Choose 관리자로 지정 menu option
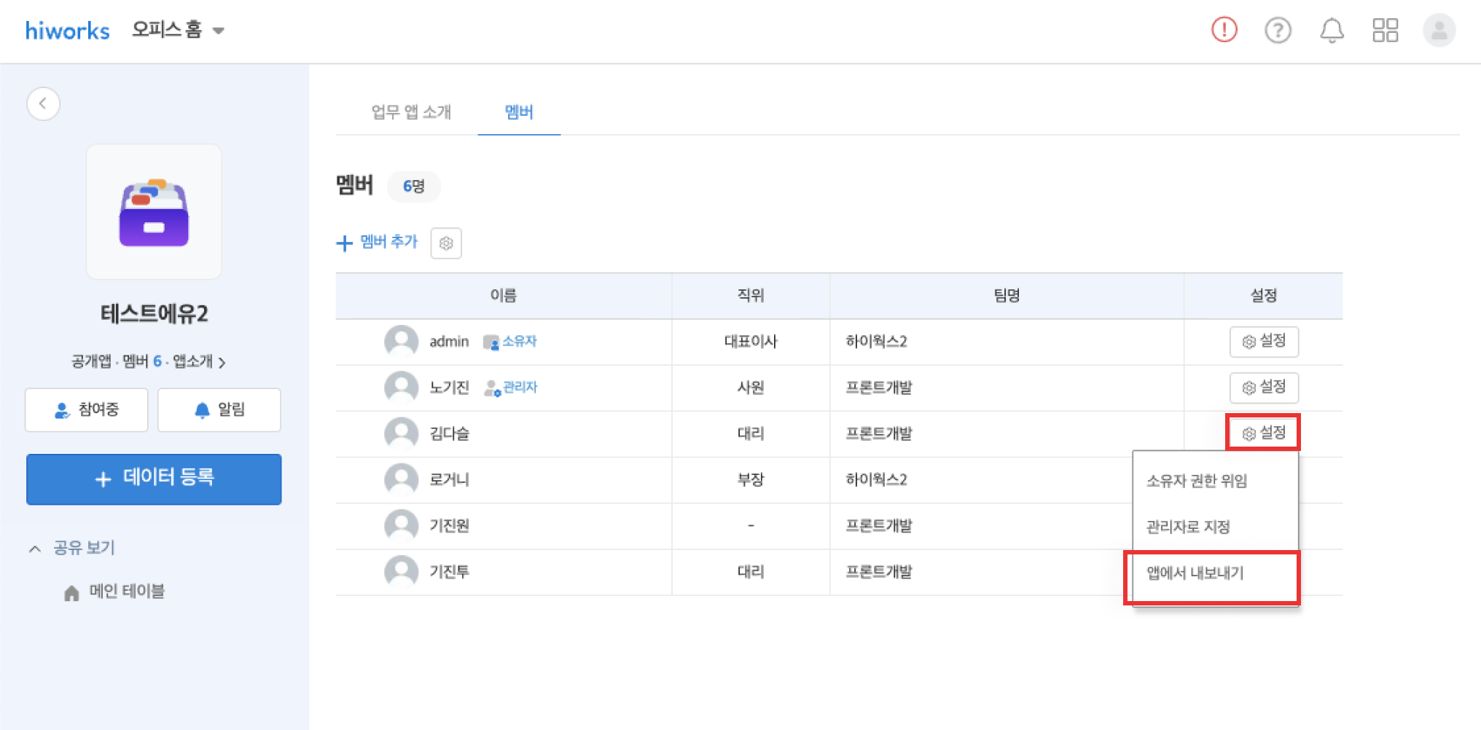 [x=1188, y=527]
